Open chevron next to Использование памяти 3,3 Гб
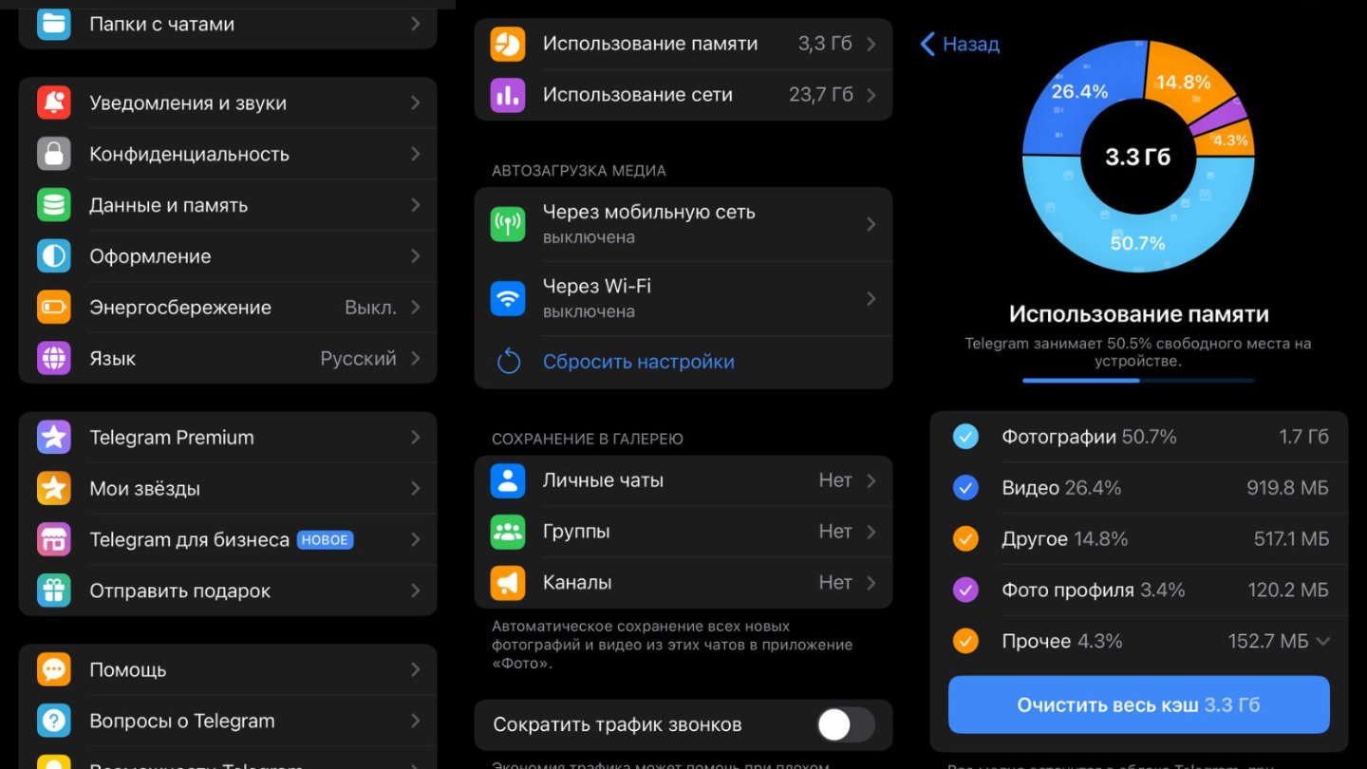The width and height of the screenshot is (1367, 769). point(871,44)
